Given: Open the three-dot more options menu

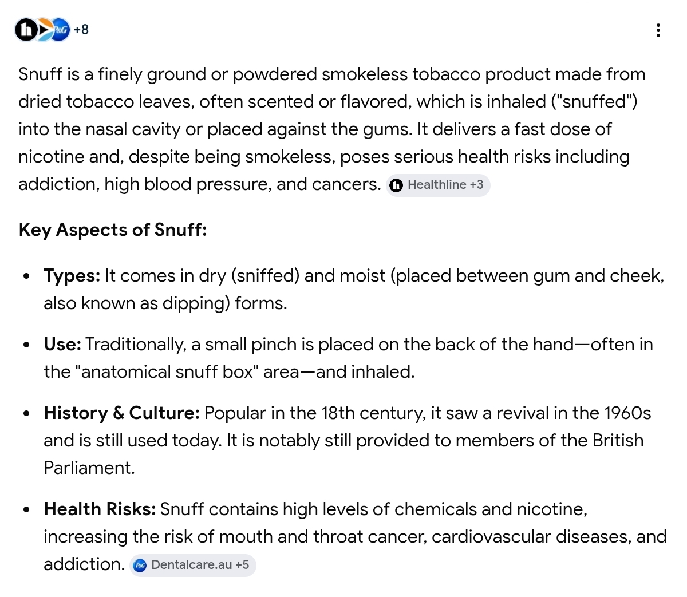Looking at the screenshot, I should [x=658, y=30].
